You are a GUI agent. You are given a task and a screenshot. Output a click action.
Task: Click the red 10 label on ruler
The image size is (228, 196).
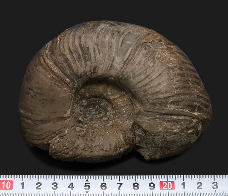(6, 185)
